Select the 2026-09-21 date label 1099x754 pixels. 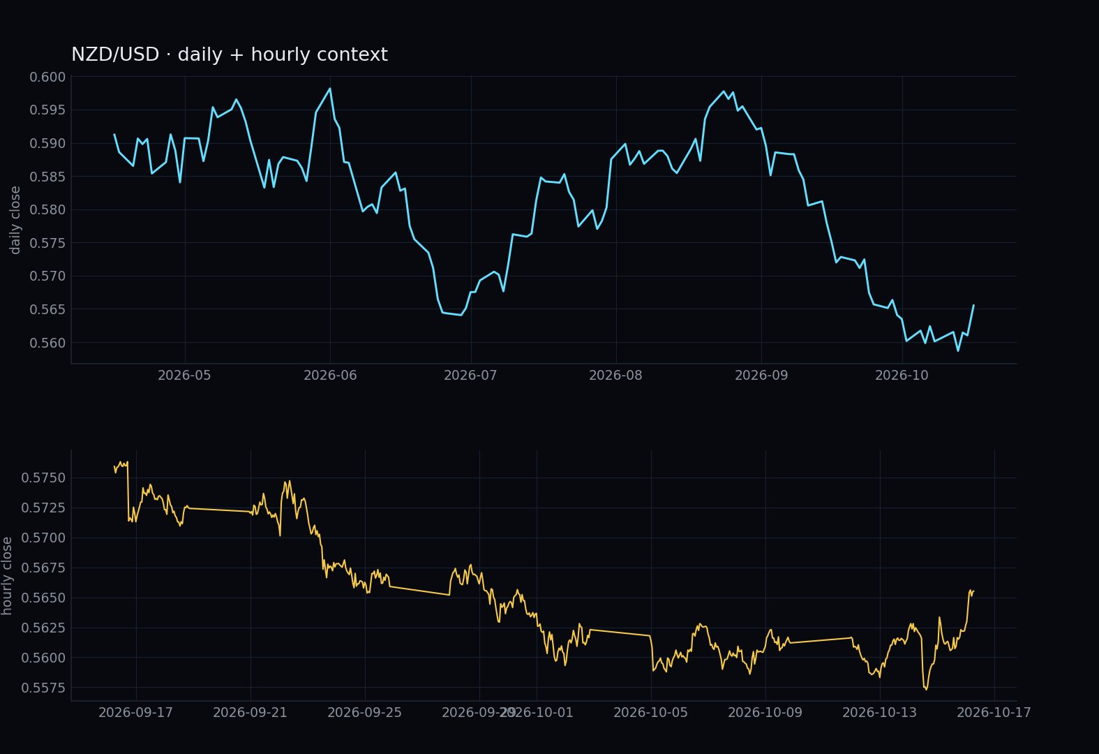250,713
